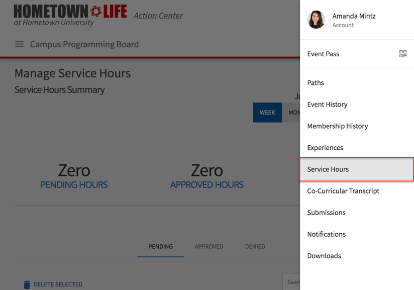Switch to the Pending tab
This screenshot has height=290, width=414.
(x=160, y=247)
